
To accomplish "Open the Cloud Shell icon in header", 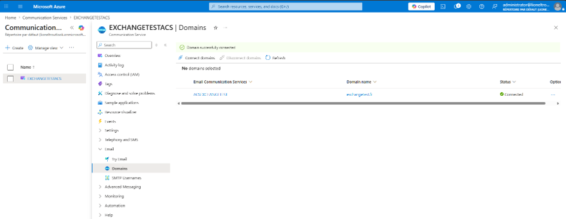I will [443, 7].
